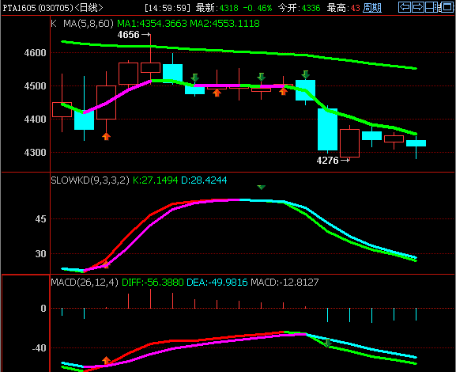
Task: Click the right arrow navigation icon
Action: pyautogui.click(x=418, y=7)
